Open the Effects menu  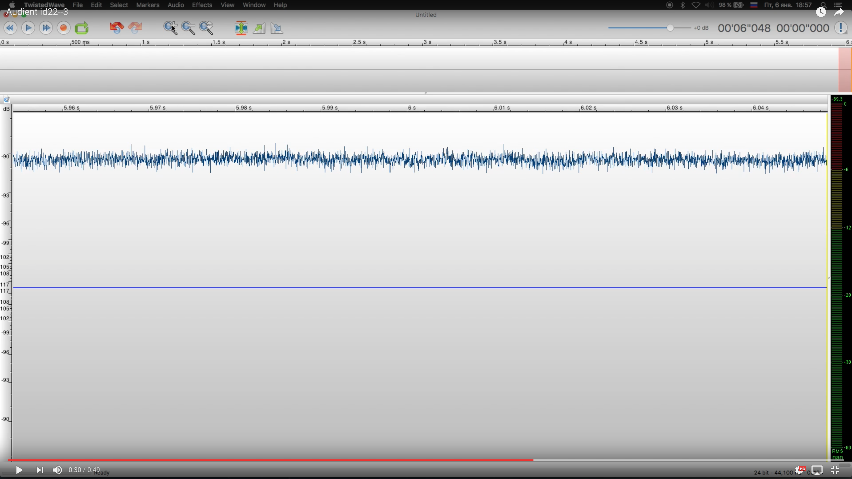[202, 5]
